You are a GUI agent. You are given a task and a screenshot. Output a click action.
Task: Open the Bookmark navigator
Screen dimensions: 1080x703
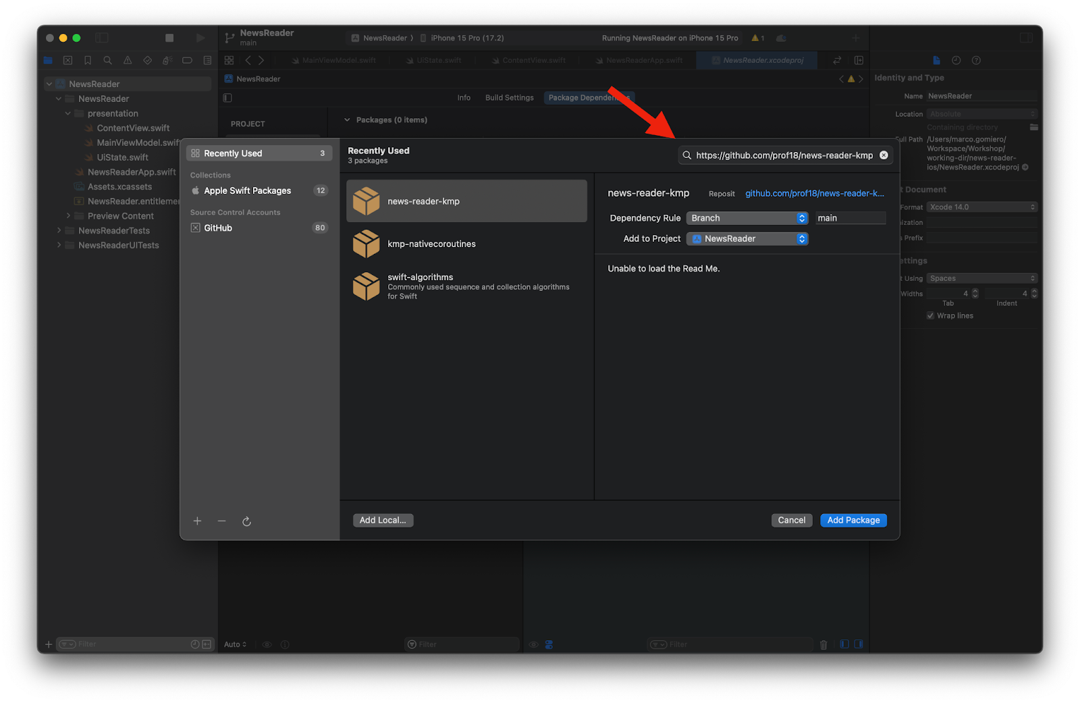point(88,60)
